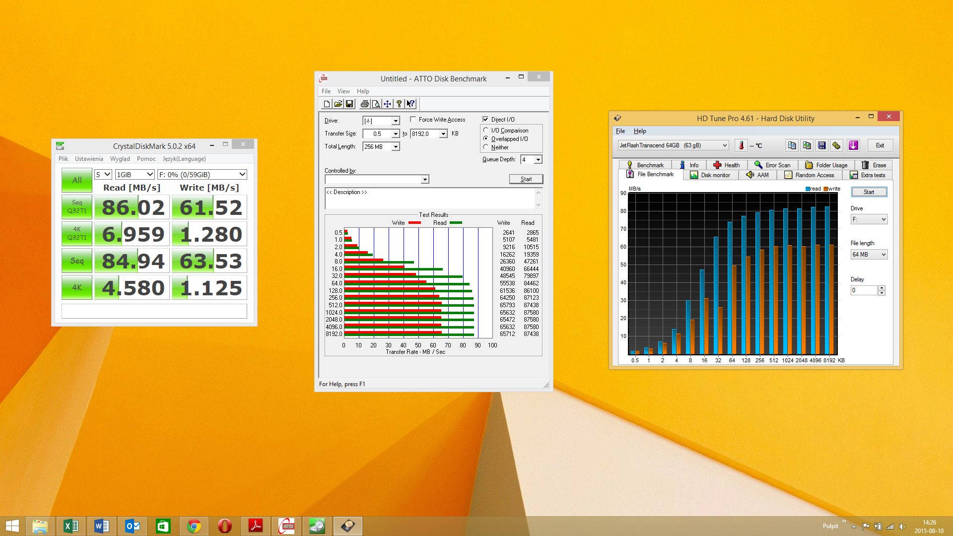953x536 pixels.
Task: Click the HD Tune options gear icon
Action: (837, 145)
